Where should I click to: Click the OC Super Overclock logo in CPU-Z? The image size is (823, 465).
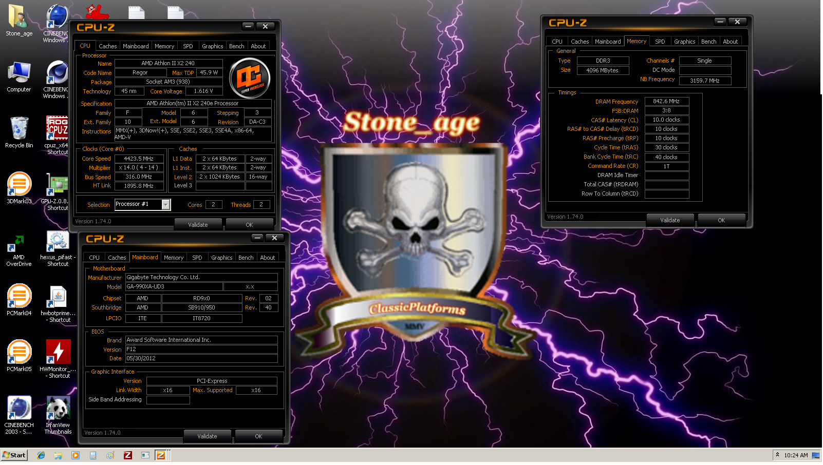[x=250, y=78]
